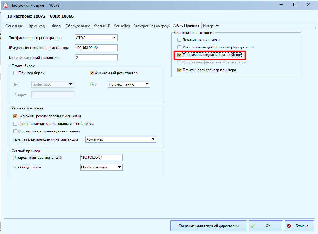Click the Дополнительные опции group label

194,33
